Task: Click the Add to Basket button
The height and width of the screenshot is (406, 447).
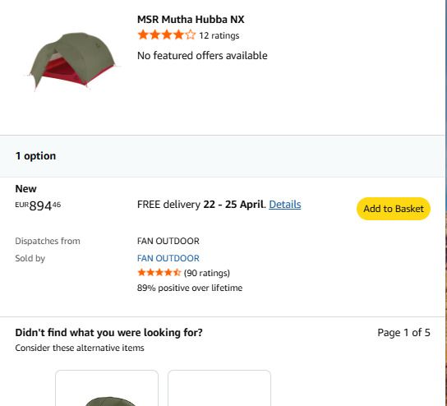Action: [394, 209]
